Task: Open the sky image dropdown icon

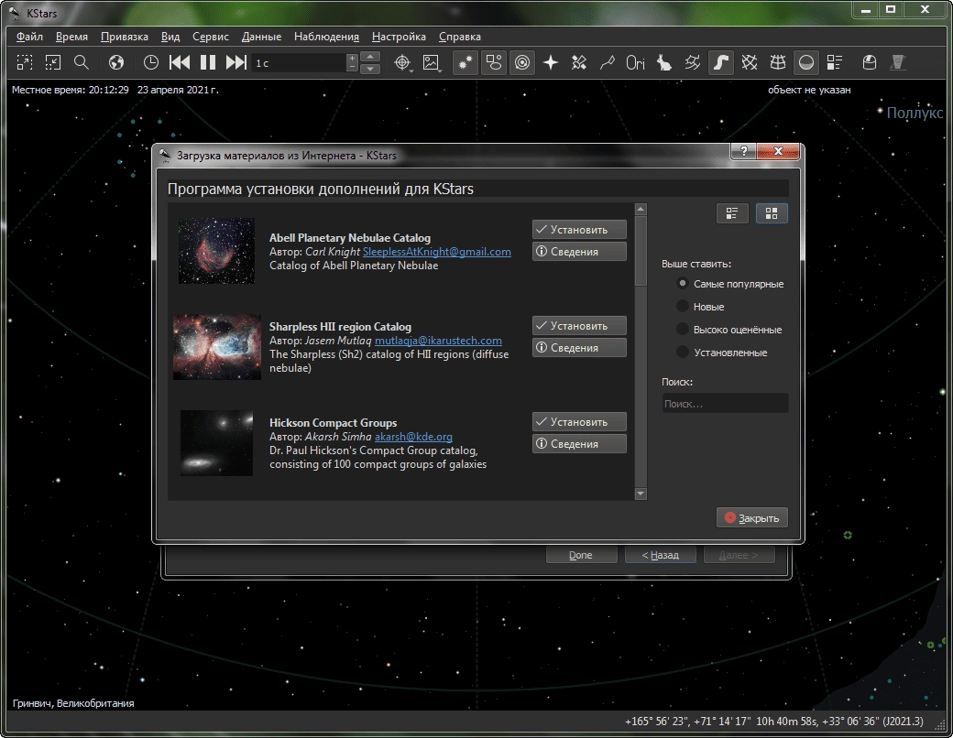Action: click(432, 62)
